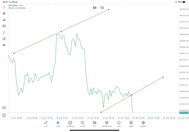Open the drawing objects shapes icon
The width and height of the screenshot is (189, 132).
[4, 39]
